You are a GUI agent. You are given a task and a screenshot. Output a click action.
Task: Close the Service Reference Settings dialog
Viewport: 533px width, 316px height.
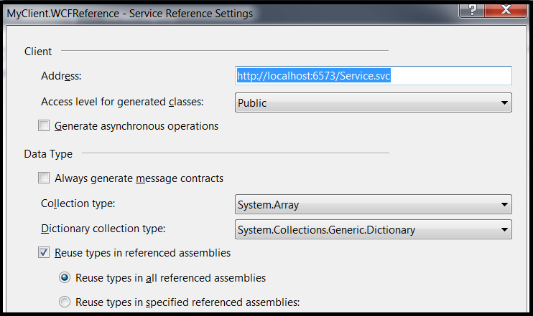click(506, 10)
